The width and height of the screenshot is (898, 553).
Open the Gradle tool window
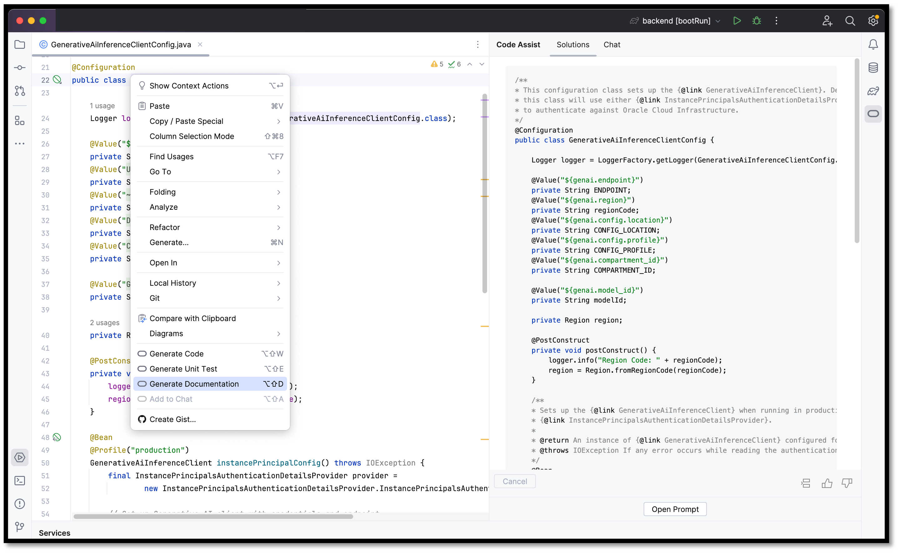coord(874,91)
